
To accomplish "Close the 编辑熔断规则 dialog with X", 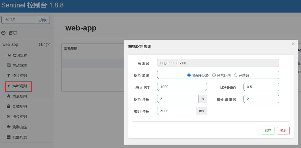I will point(293,44).
